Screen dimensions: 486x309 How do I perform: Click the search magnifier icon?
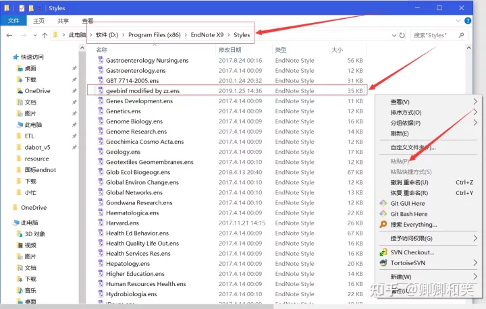click(x=461, y=35)
